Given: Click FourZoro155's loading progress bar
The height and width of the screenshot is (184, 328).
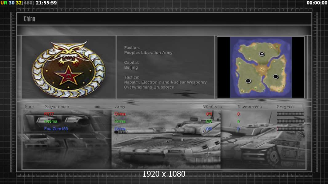Looking at the screenshot, I should [290, 129].
